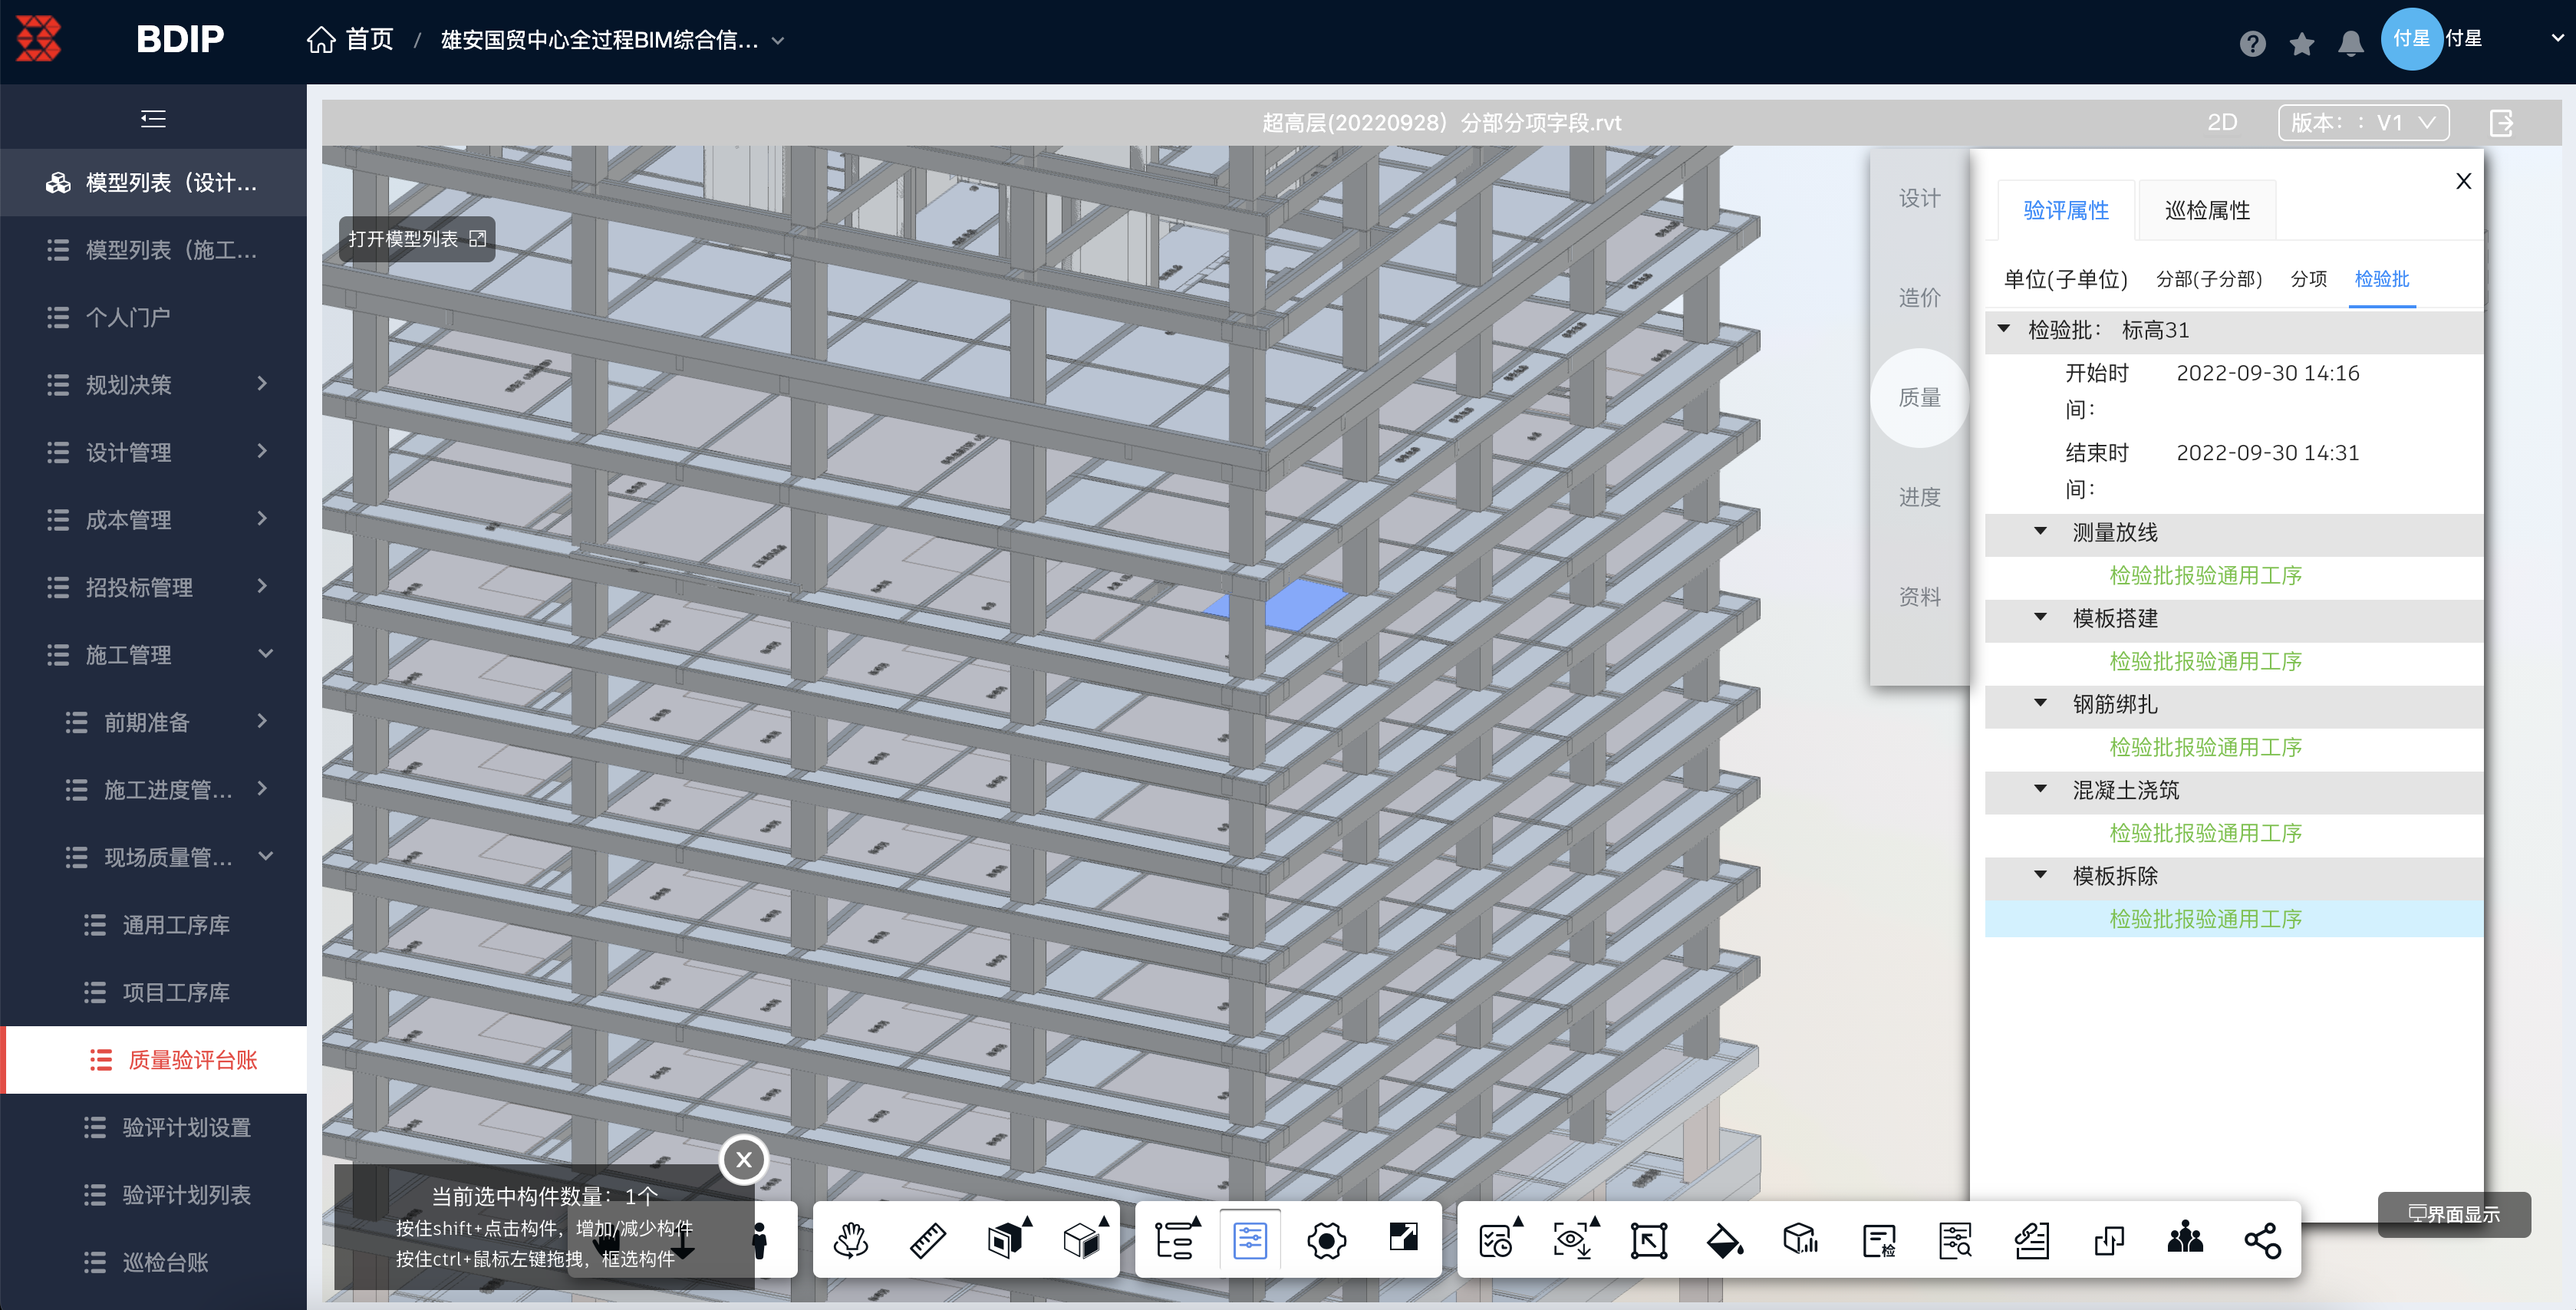Open the filter search list tool

click(x=1955, y=1240)
